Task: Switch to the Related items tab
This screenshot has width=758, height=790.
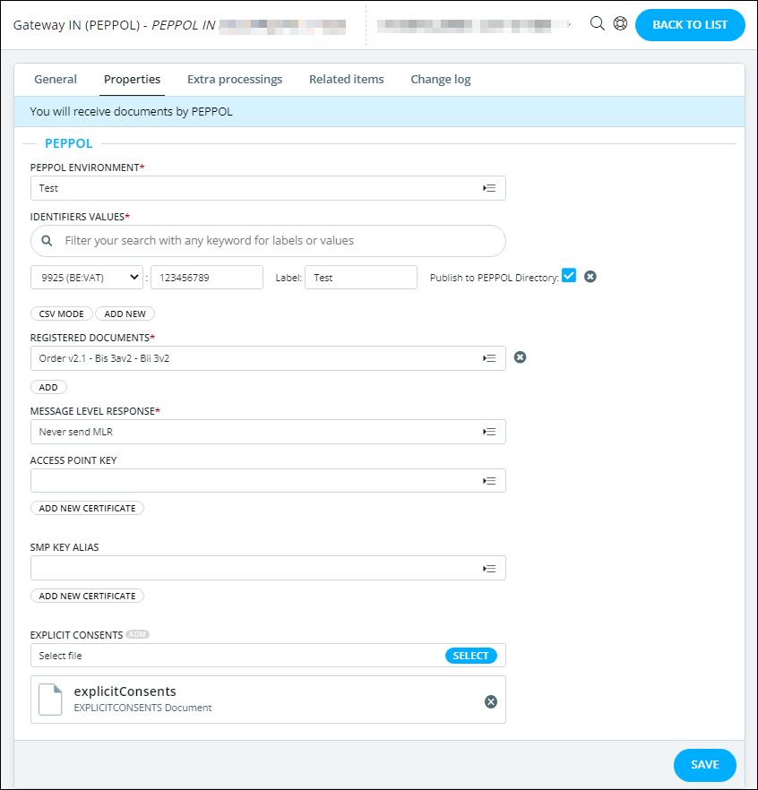Action: point(347,79)
